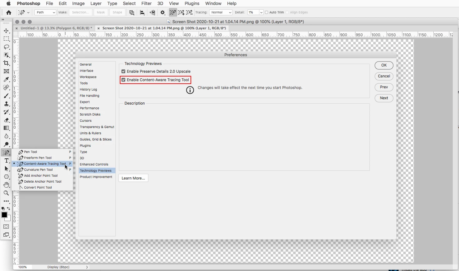Enable the Auto Trim checkbox

[x=267, y=12]
